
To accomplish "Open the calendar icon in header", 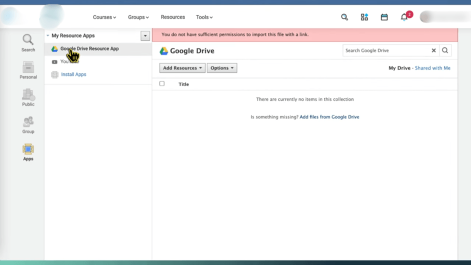I will [x=384, y=17].
